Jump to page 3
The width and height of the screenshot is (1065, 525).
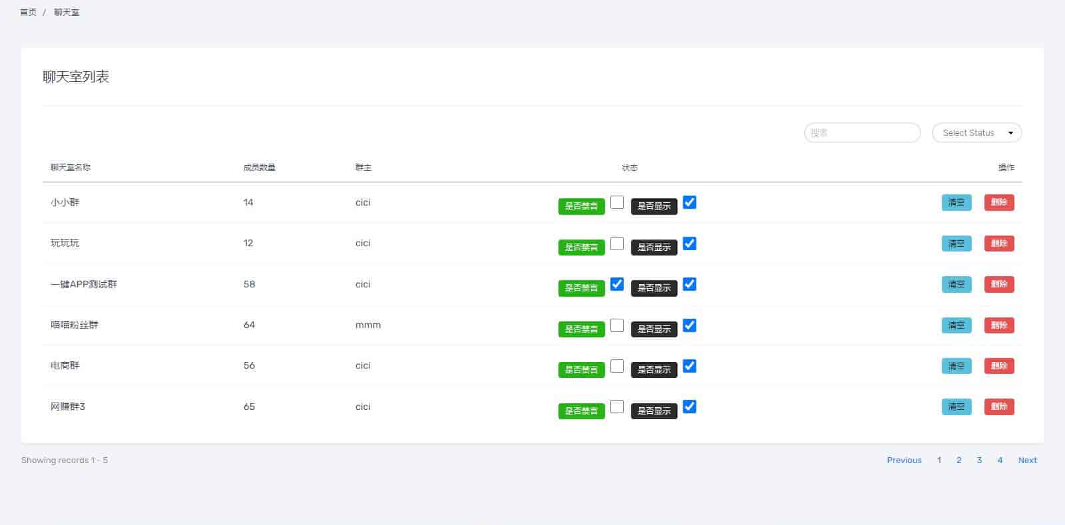(x=979, y=460)
